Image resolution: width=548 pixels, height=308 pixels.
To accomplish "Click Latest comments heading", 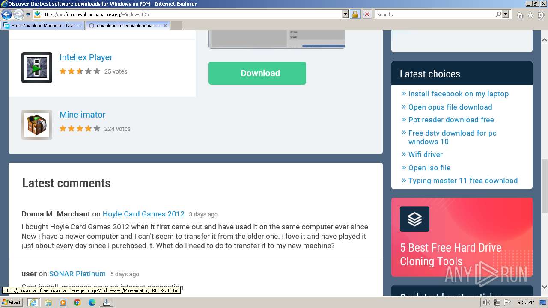I will point(66,183).
